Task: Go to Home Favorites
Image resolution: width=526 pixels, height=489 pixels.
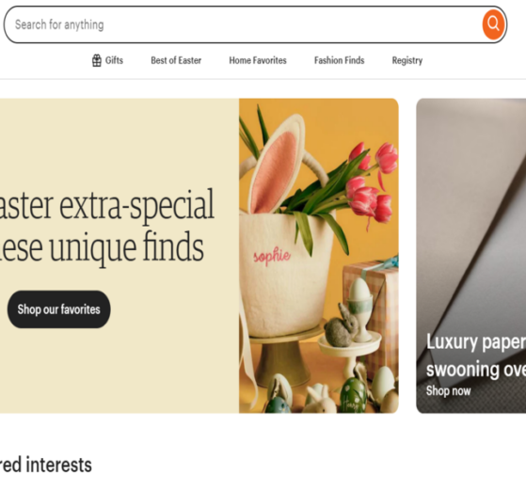Action: pos(258,61)
